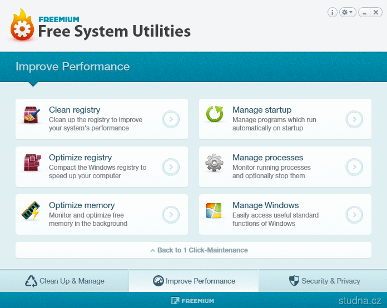Click the Optimize registry red blocks icon
387x308 pixels.
[x=32, y=163]
